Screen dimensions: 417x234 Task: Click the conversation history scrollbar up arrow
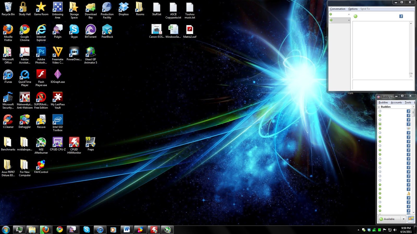coord(411,24)
